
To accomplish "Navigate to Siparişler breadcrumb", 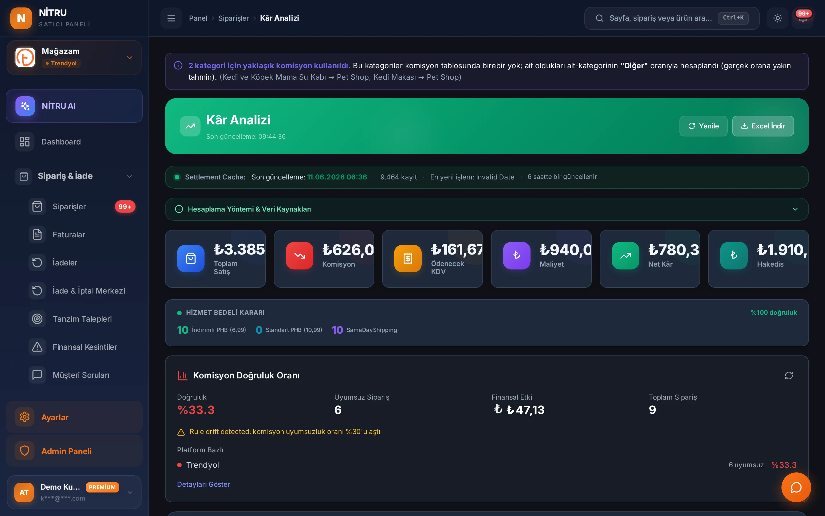I will click(x=233, y=18).
